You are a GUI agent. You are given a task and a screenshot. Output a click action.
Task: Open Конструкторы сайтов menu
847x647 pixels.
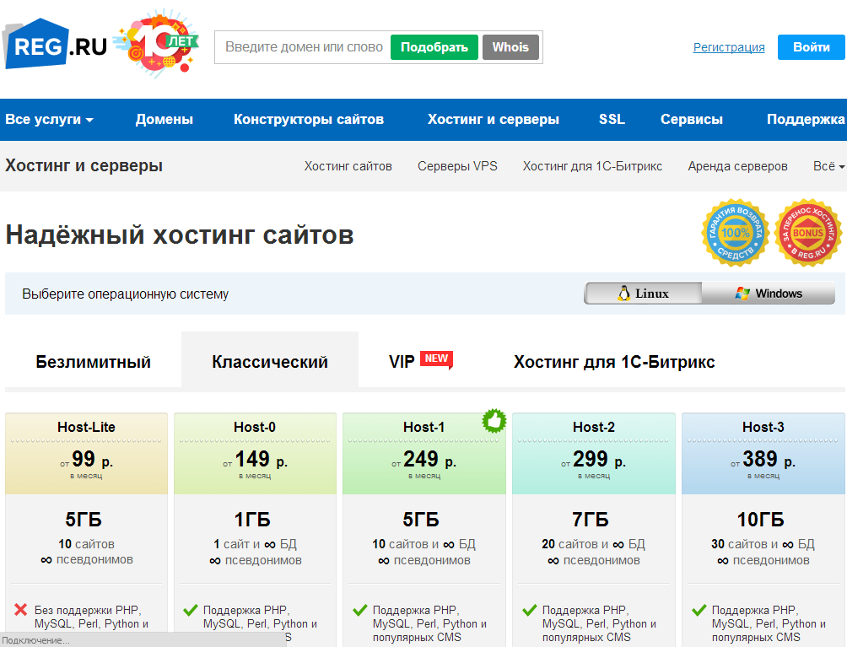[x=309, y=119]
